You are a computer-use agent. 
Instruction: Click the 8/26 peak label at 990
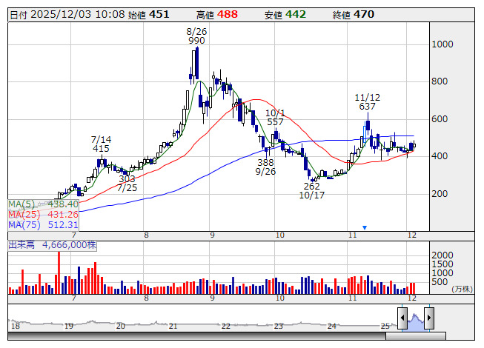(196, 36)
